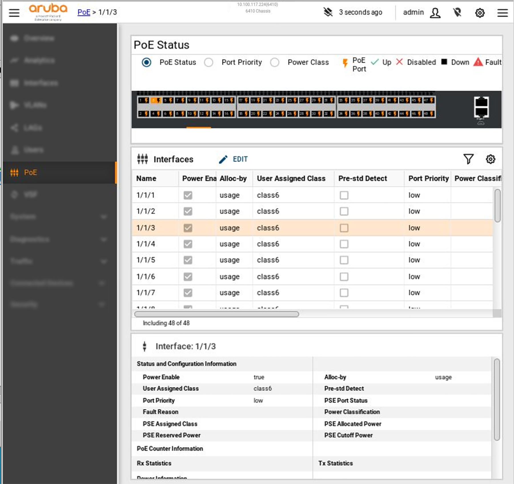
Task: Select port 1 on the chassis faceplate
Action: (144, 101)
